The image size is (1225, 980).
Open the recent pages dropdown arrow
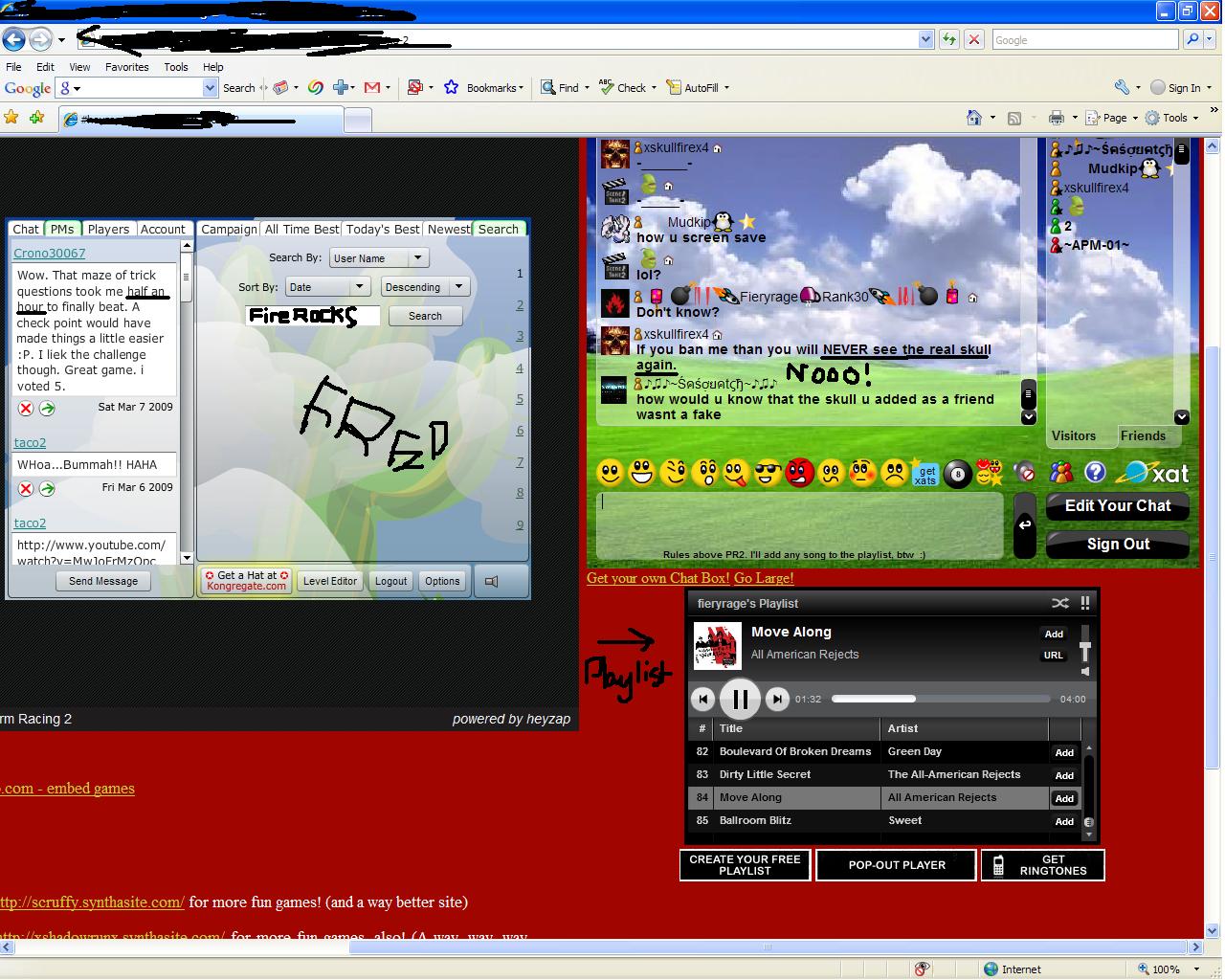coord(61,40)
